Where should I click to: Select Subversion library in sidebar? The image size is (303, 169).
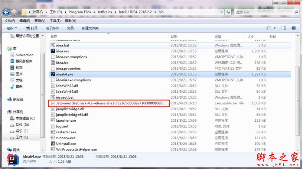(22, 55)
